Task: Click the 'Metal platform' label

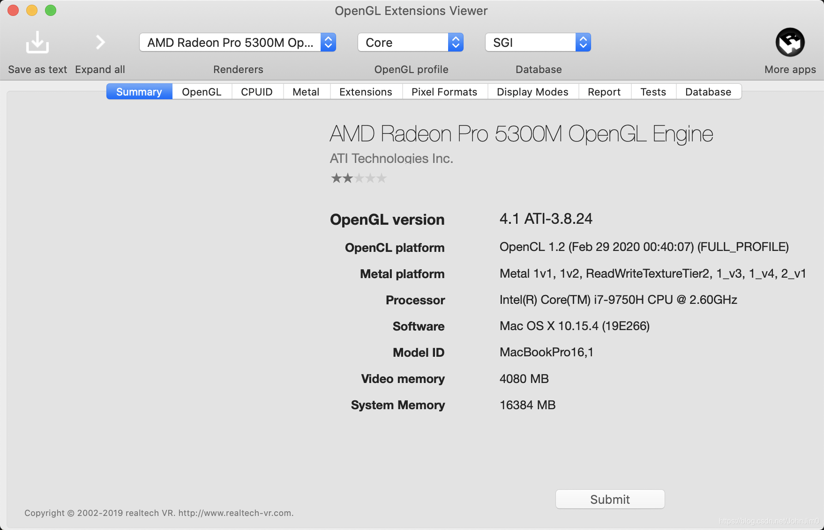Action: click(402, 274)
